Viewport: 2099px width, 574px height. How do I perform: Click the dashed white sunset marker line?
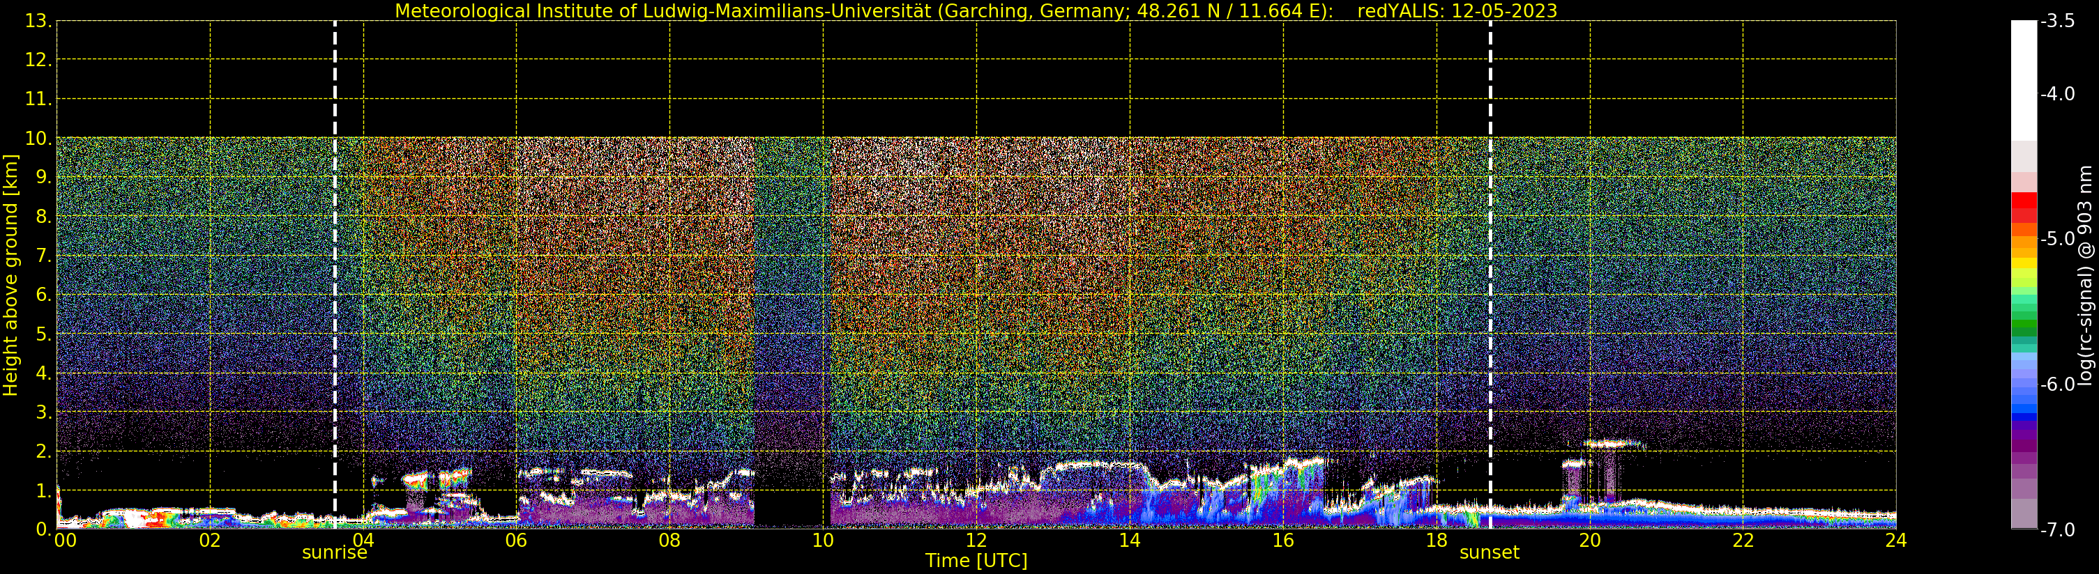(1490, 274)
